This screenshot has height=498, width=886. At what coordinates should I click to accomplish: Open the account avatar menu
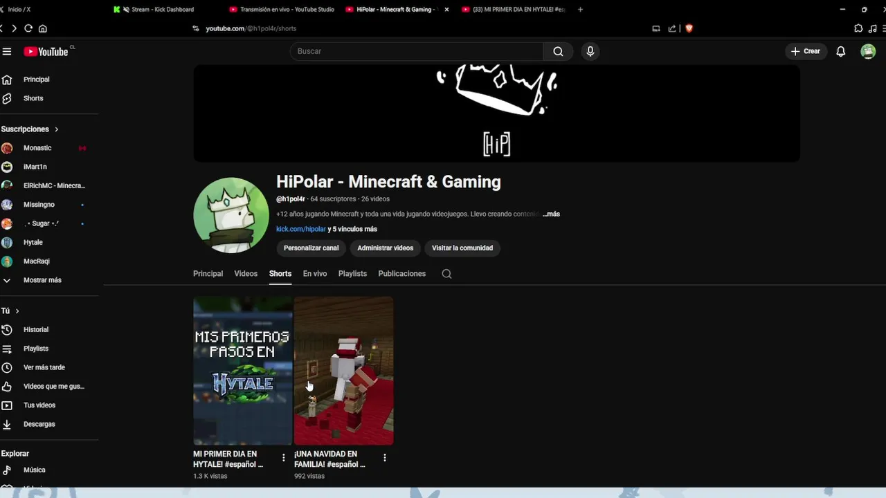pyautogui.click(x=868, y=51)
